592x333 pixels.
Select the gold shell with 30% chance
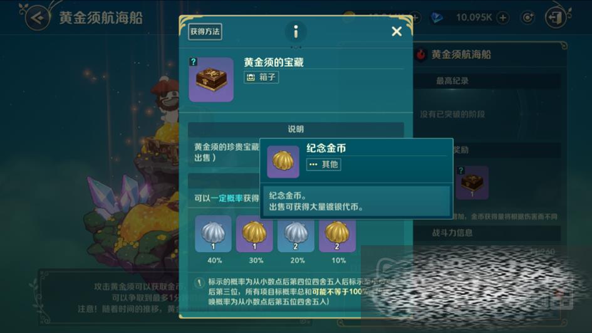click(x=254, y=234)
